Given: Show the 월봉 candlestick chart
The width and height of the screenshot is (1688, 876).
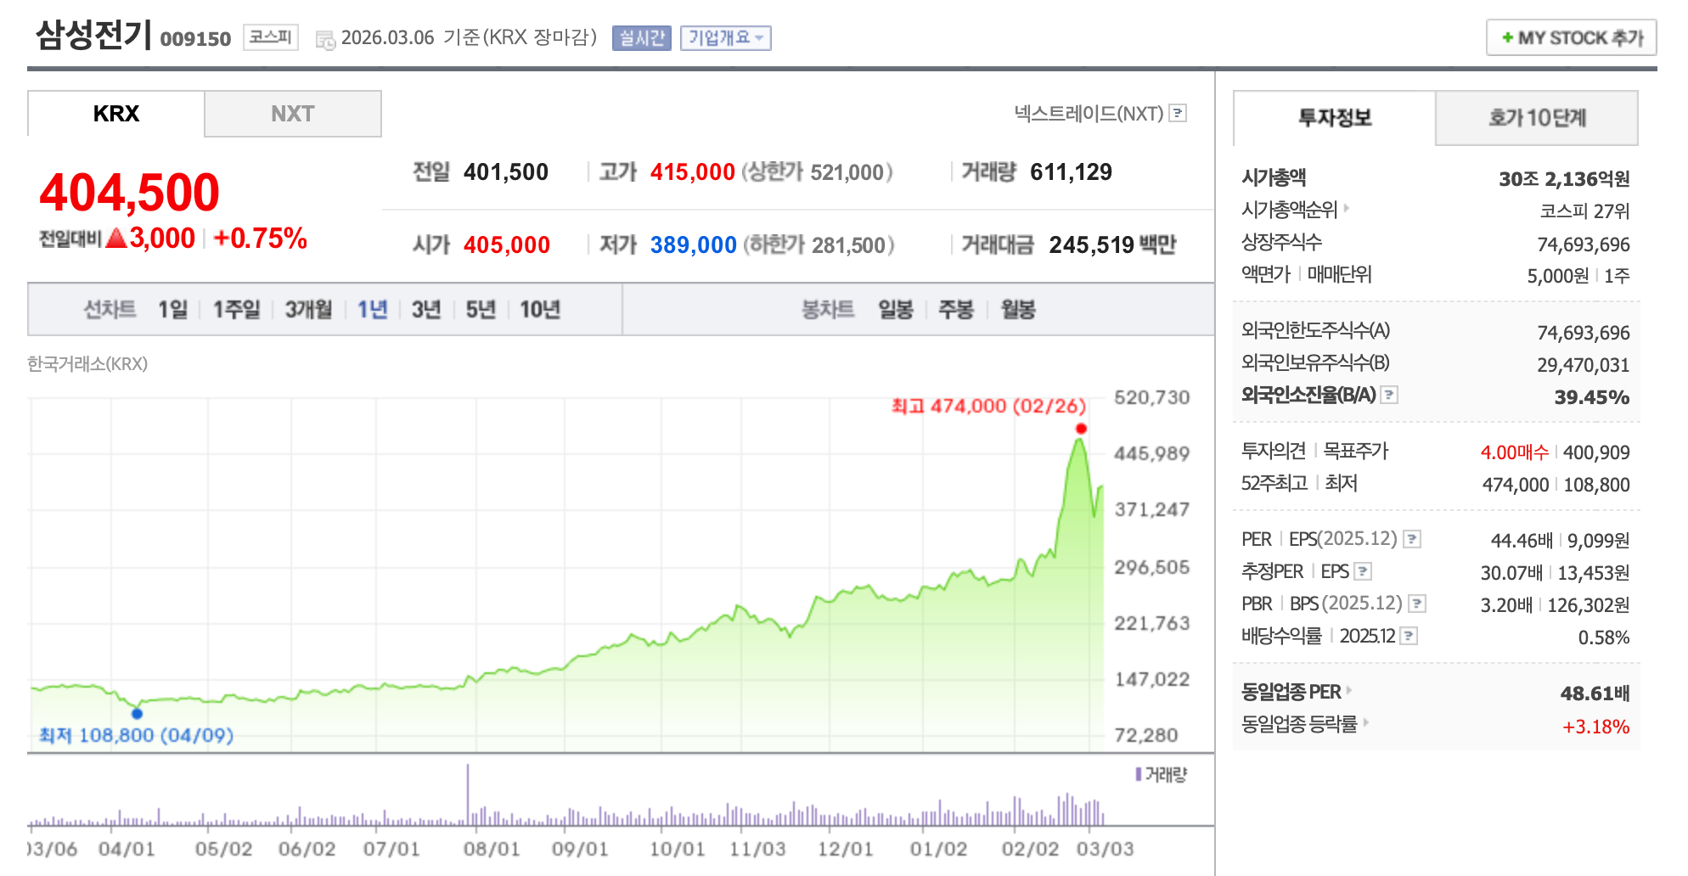Looking at the screenshot, I should coord(1018,309).
